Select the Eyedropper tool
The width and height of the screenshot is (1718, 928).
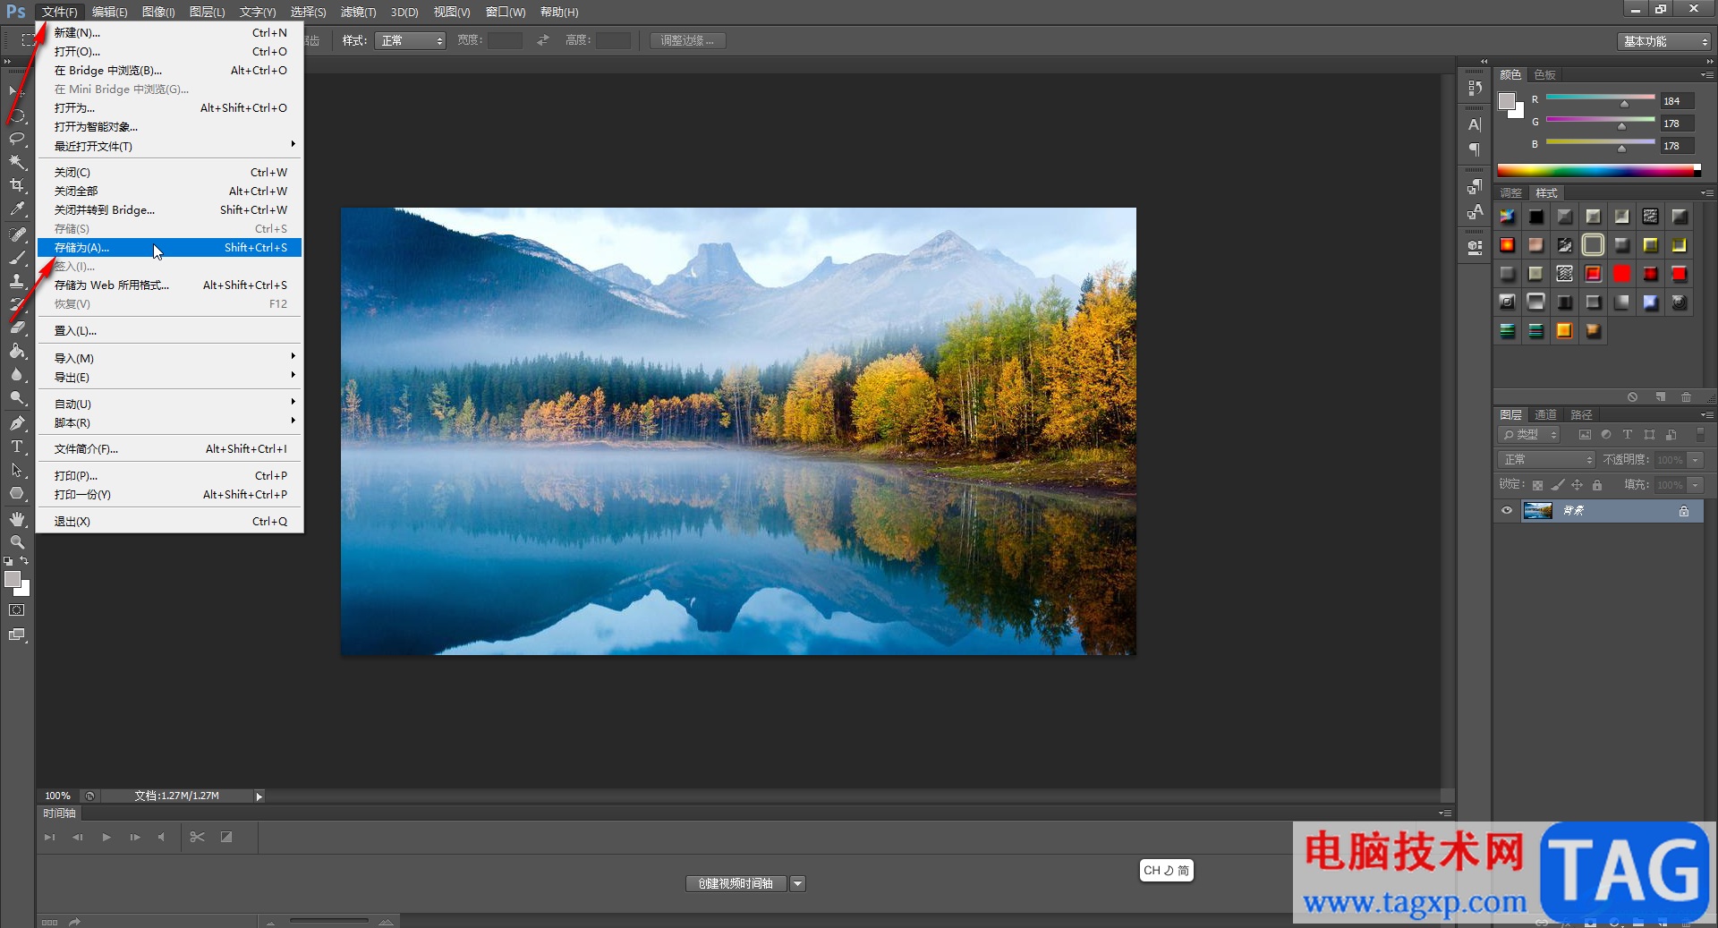tap(17, 209)
